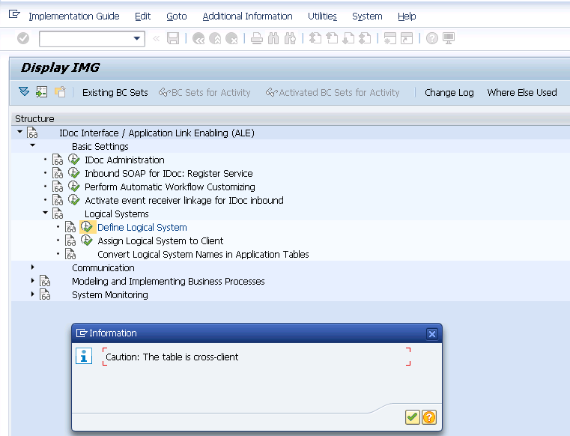Viewport: 570px width, 436px height.
Task: Click the 'Caution: The table is cross-client' message
Action: click(172, 357)
